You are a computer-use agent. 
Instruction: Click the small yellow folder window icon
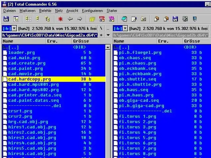pyautogui.click(x=143, y=19)
